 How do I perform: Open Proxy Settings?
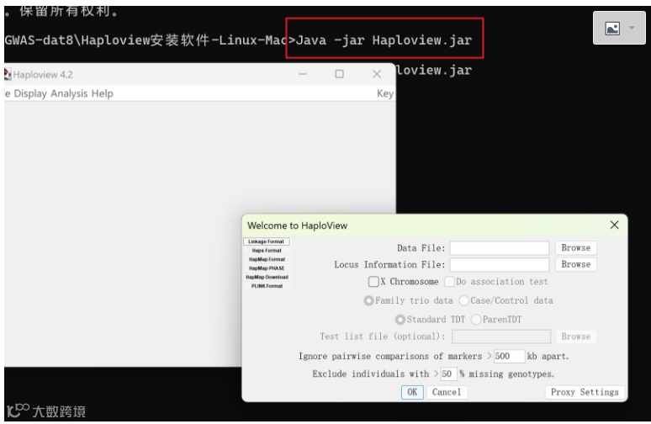(585, 392)
